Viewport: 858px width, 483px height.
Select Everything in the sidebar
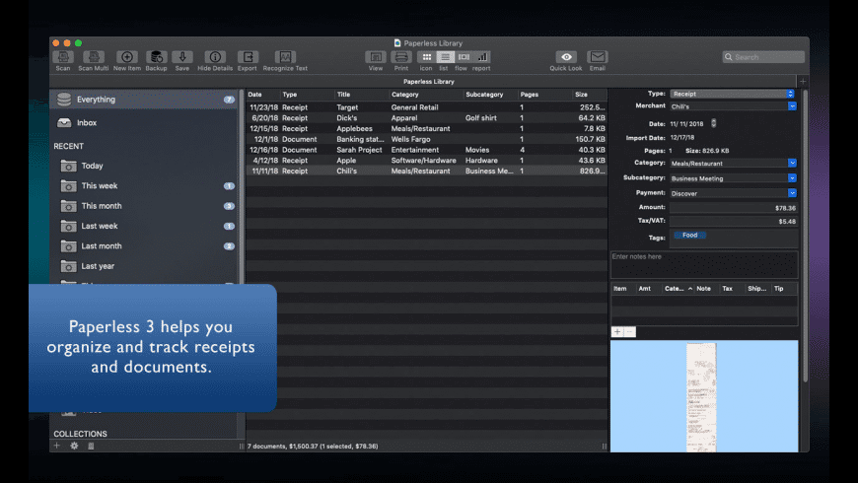click(x=144, y=100)
